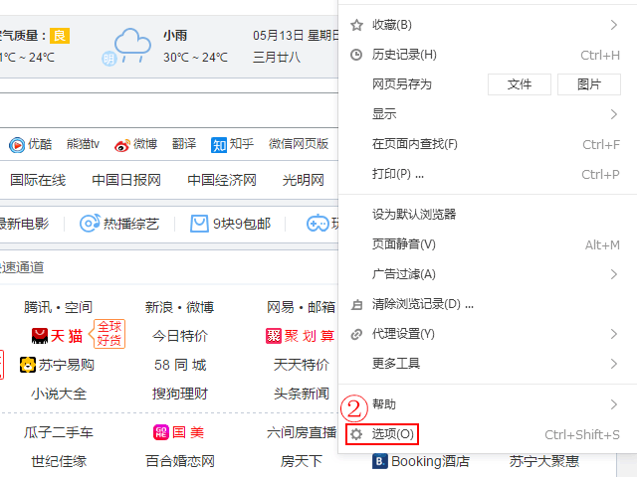Click the rain cloud weather icon

click(x=132, y=45)
